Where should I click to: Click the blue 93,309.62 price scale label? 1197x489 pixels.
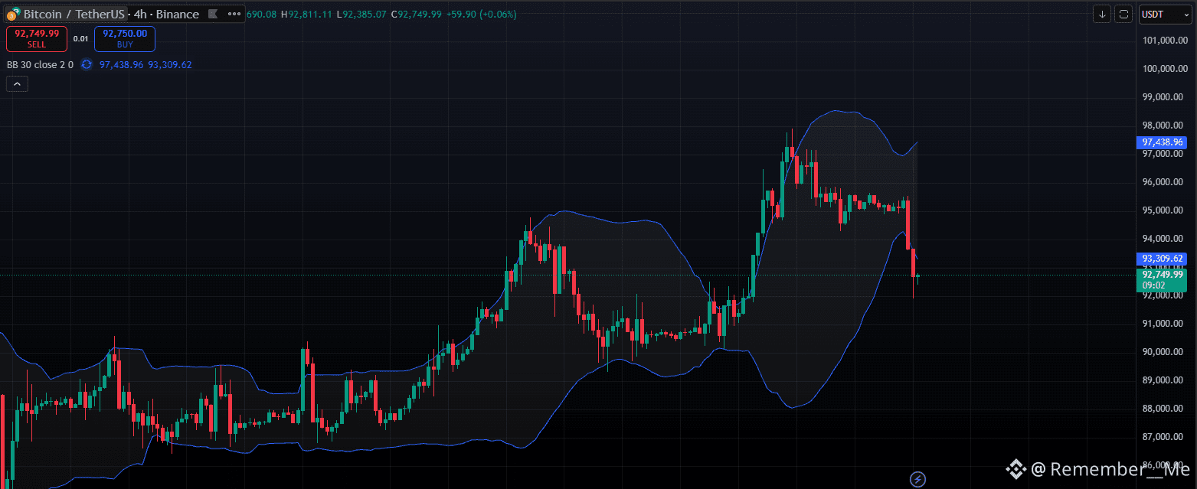1163,258
